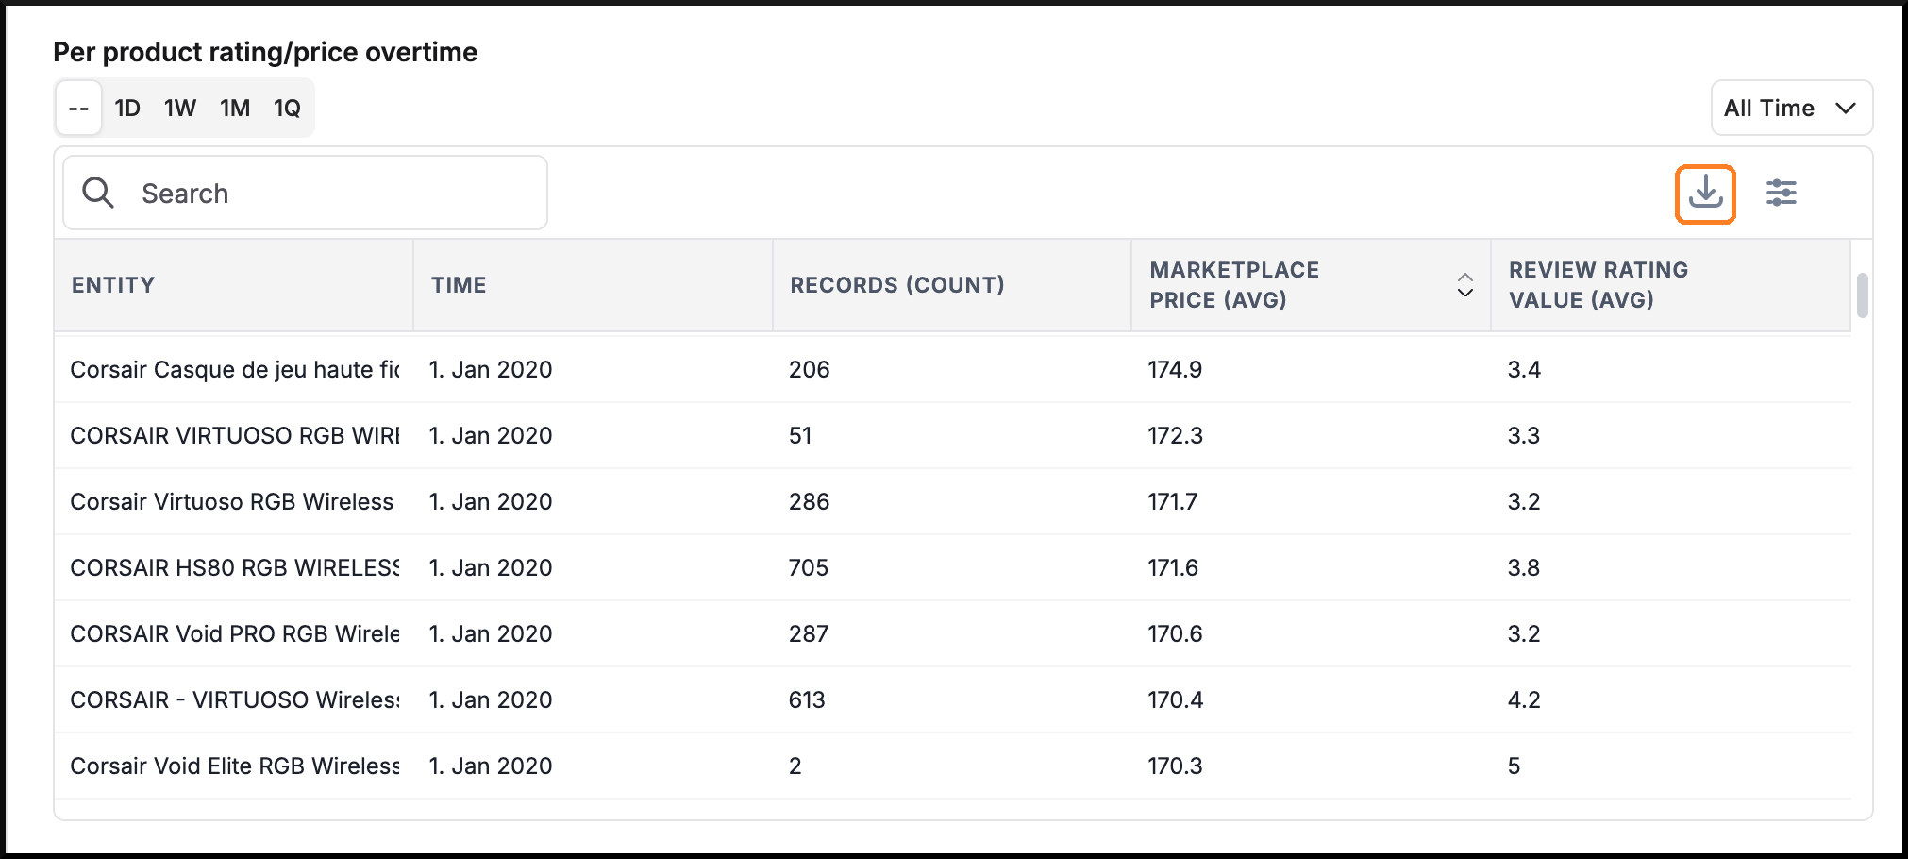
Task: Click review rating 3.8
Action: click(1524, 567)
